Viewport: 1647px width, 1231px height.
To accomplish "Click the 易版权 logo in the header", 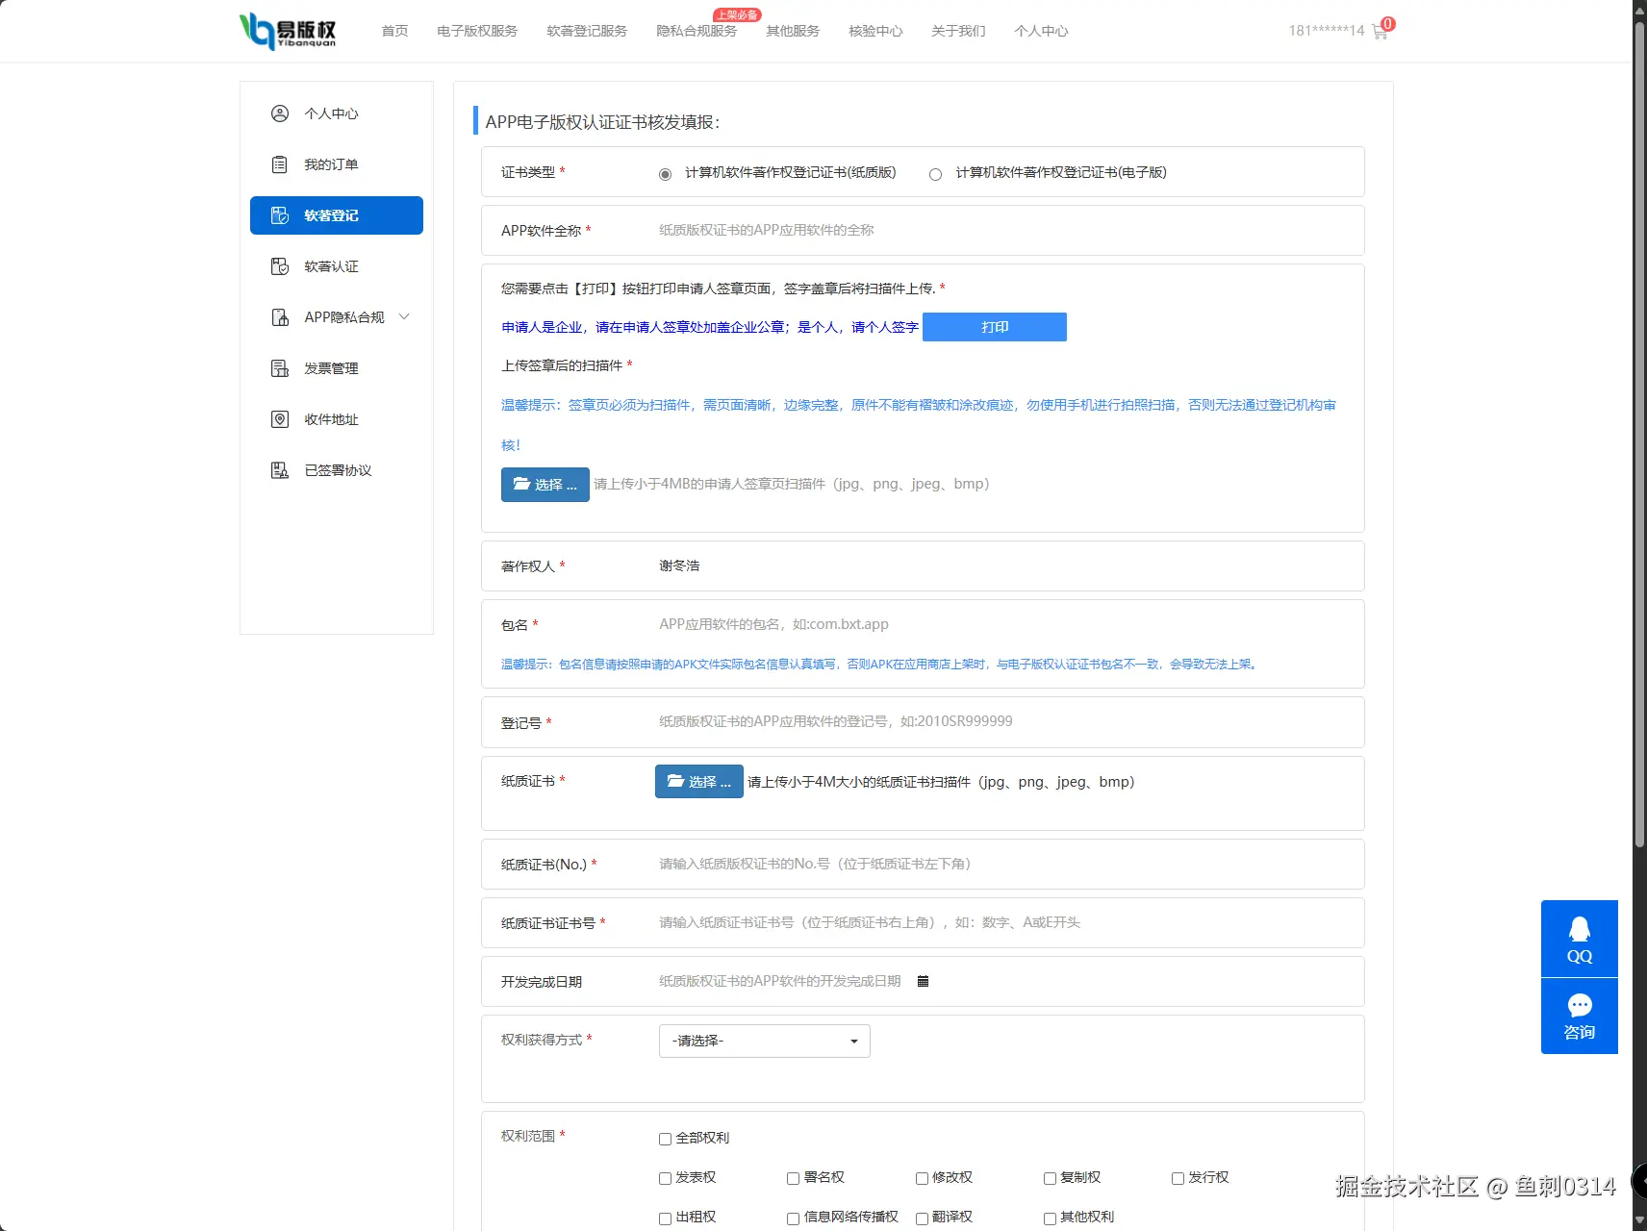I will coord(288,31).
